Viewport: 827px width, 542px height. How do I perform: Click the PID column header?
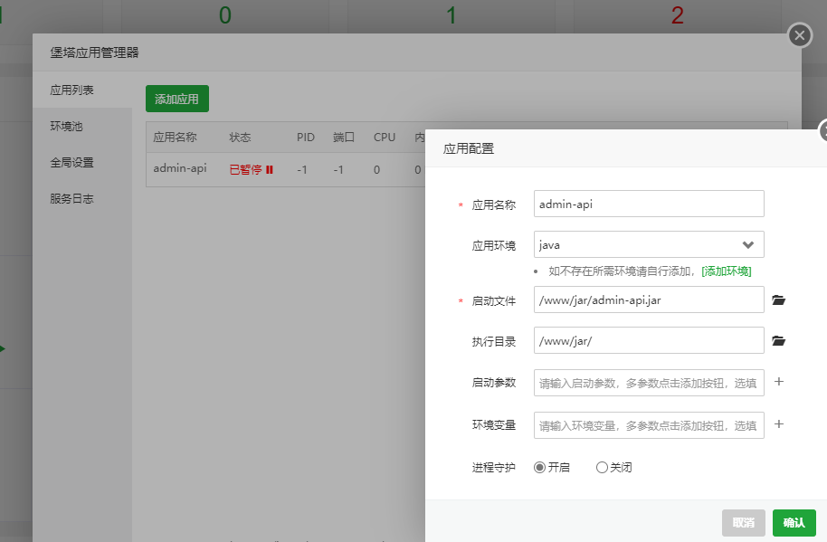306,137
